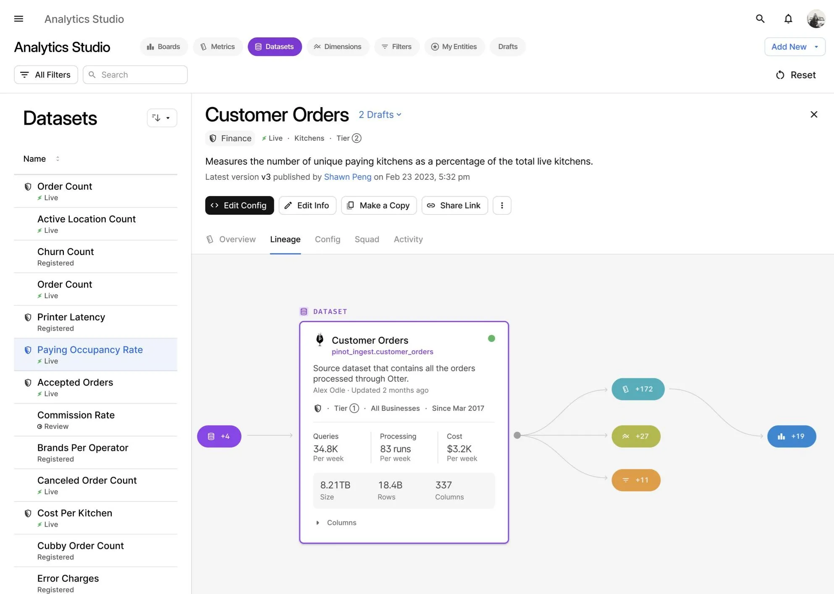Select Paying Occupancy Rate row
Viewport: 834px width, 594px height.
click(95, 355)
